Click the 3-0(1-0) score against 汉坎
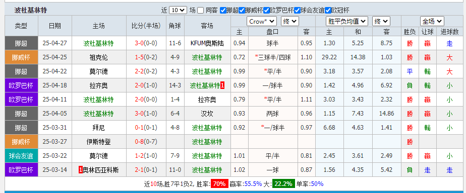 point(146,114)
